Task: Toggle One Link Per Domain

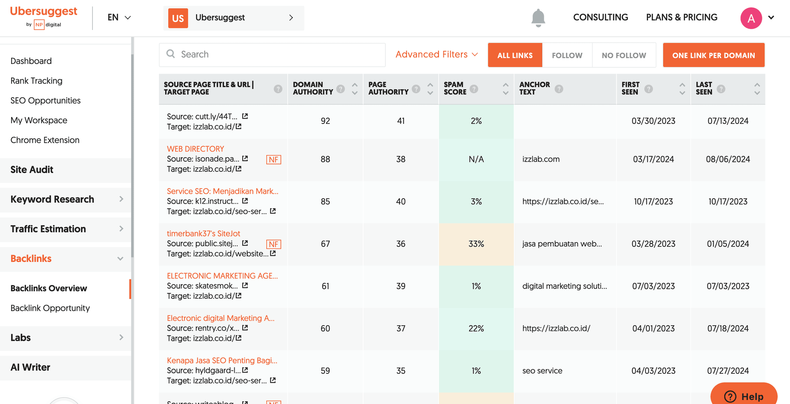Action: [x=713, y=55]
